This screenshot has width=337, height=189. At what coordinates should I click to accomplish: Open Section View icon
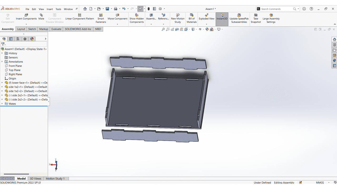[x=177, y=29]
